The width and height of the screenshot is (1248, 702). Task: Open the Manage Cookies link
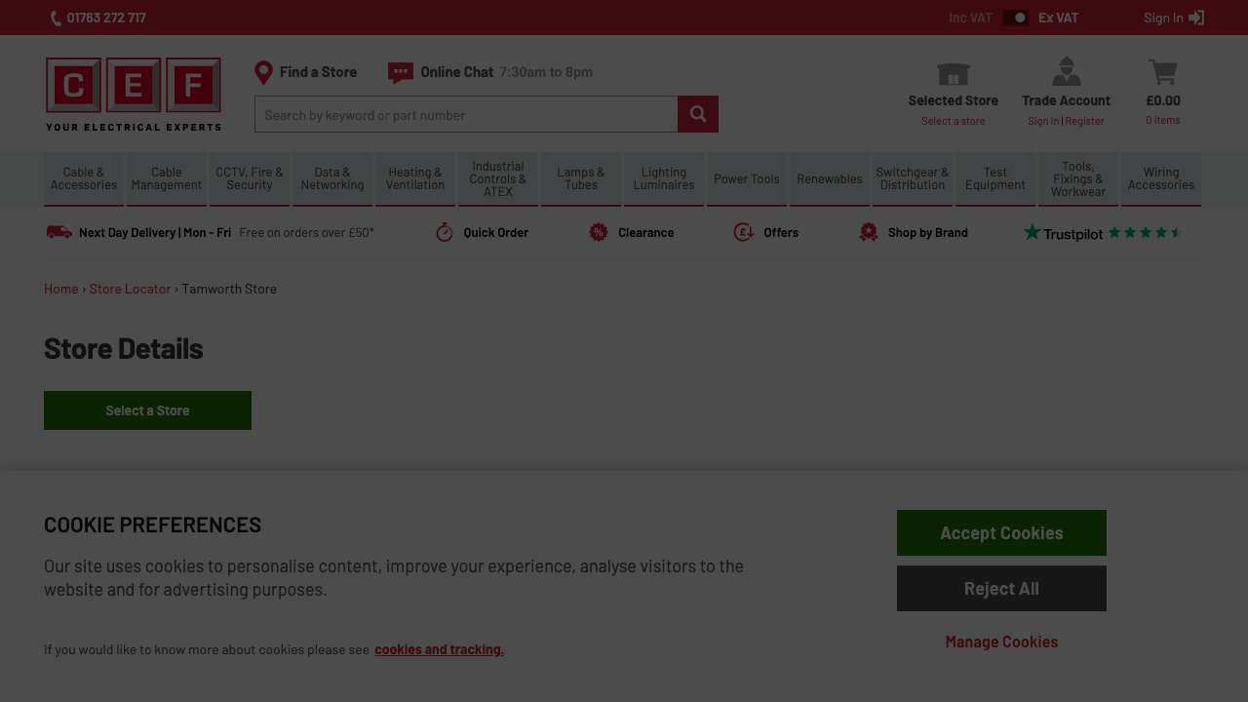coord(1001,642)
